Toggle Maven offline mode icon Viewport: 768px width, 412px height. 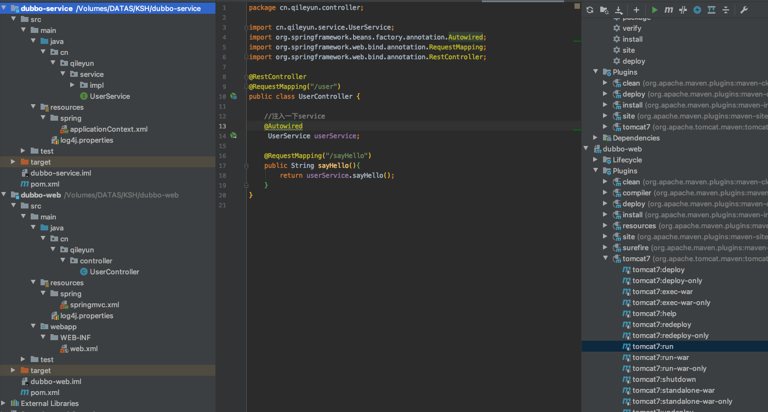pos(683,10)
